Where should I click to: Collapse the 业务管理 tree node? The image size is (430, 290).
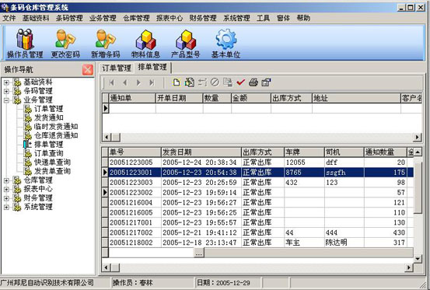6,100
